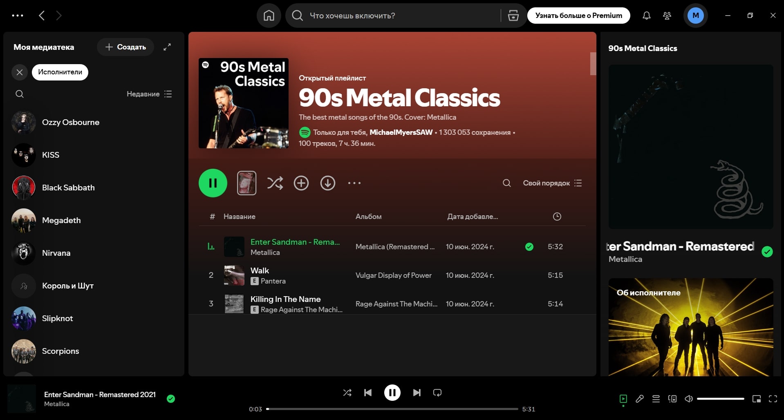The width and height of the screenshot is (784, 420).
Task: Open Vulgar Display of Power album
Action: pos(393,275)
